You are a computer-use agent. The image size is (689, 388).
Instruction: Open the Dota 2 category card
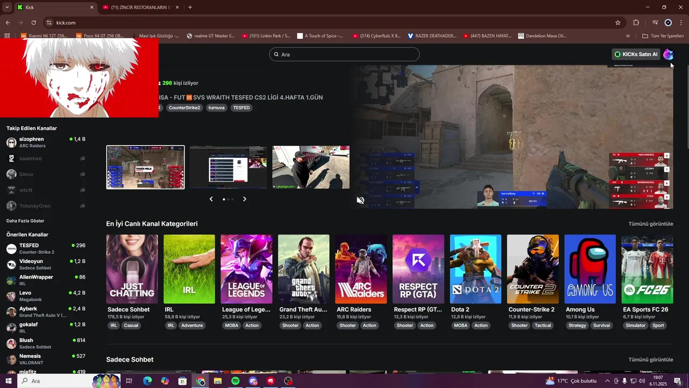475,269
